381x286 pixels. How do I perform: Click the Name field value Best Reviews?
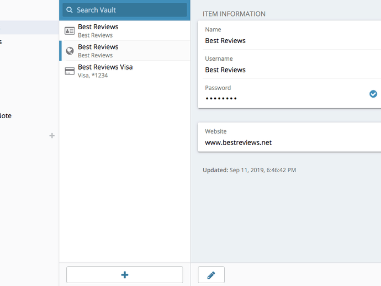(225, 40)
